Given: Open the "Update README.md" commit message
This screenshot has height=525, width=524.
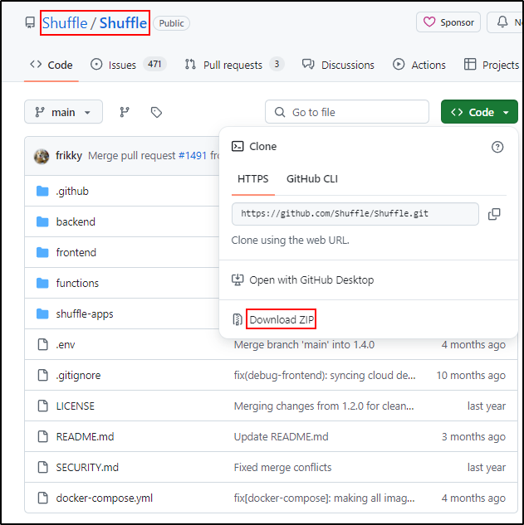Looking at the screenshot, I should pos(281,436).
